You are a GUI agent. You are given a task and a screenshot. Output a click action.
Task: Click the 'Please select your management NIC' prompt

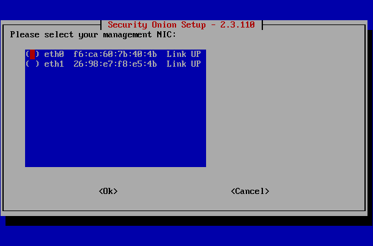(x=93, y=35)
